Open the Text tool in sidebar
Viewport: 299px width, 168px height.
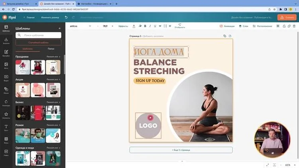tap(6, 128)
